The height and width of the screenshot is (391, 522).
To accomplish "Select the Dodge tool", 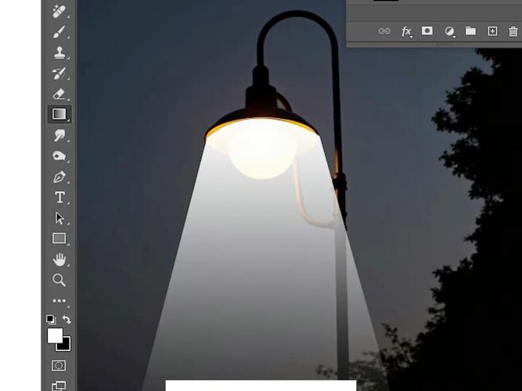I will 59,156.
